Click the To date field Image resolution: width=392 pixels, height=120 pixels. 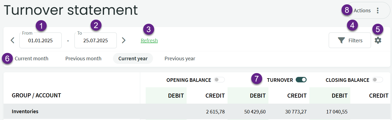[95, 41]
